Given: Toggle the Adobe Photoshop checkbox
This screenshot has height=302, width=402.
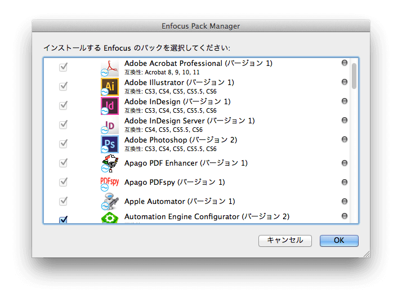Looking at the screenshot, I should (x=63, y=144).
